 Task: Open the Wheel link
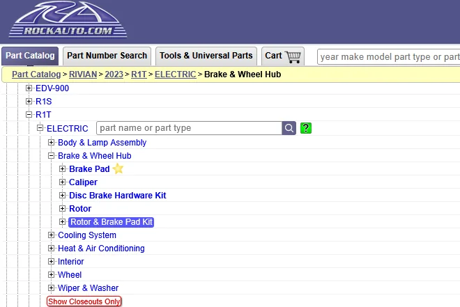coord(70,274)
